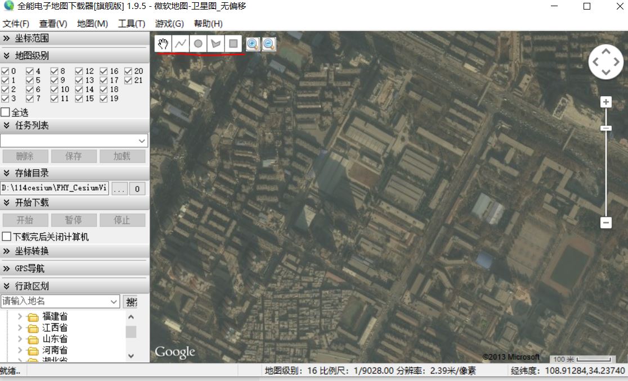Toggle map level 19 checkbox
628x381 pixels.
(104, 98)
